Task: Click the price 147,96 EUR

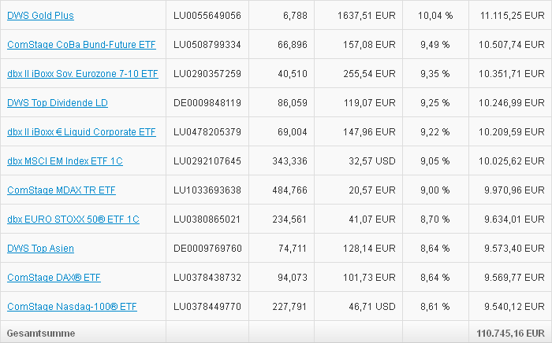Action: pyautogui.click(x=369, y=132)
